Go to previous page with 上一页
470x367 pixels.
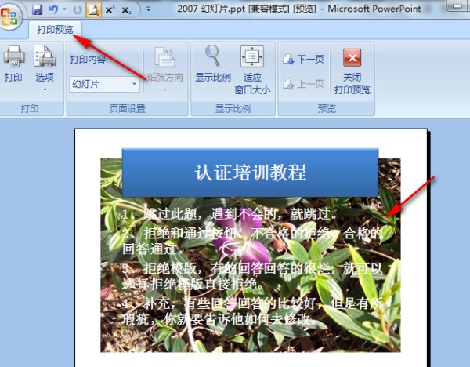[x=303, y=84]
